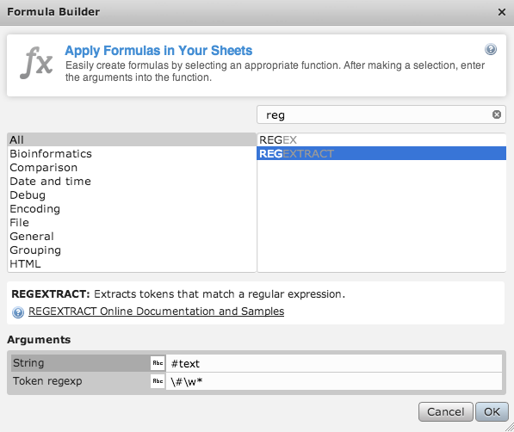This screenshot has height=432, width=514.
Task: Click the Token regexp value field
Action: (334, 381)
